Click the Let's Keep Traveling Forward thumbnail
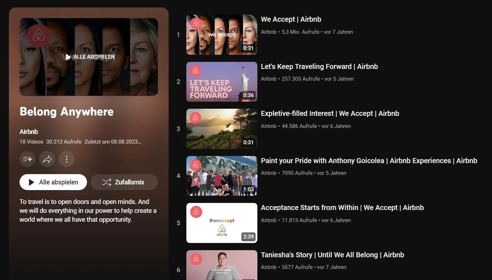This screenshot has width=492, height=280. pyautogui.click(x=222, y=82)
